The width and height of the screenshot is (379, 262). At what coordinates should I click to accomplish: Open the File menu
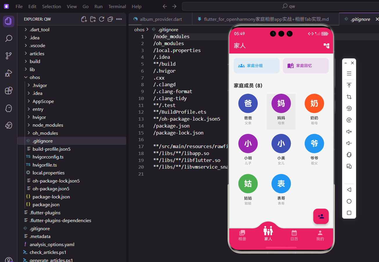[19, 6]
